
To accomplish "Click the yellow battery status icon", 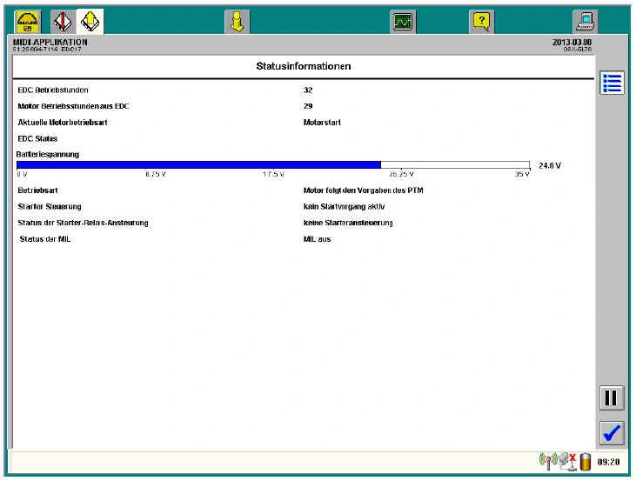I will pos(586,463).
